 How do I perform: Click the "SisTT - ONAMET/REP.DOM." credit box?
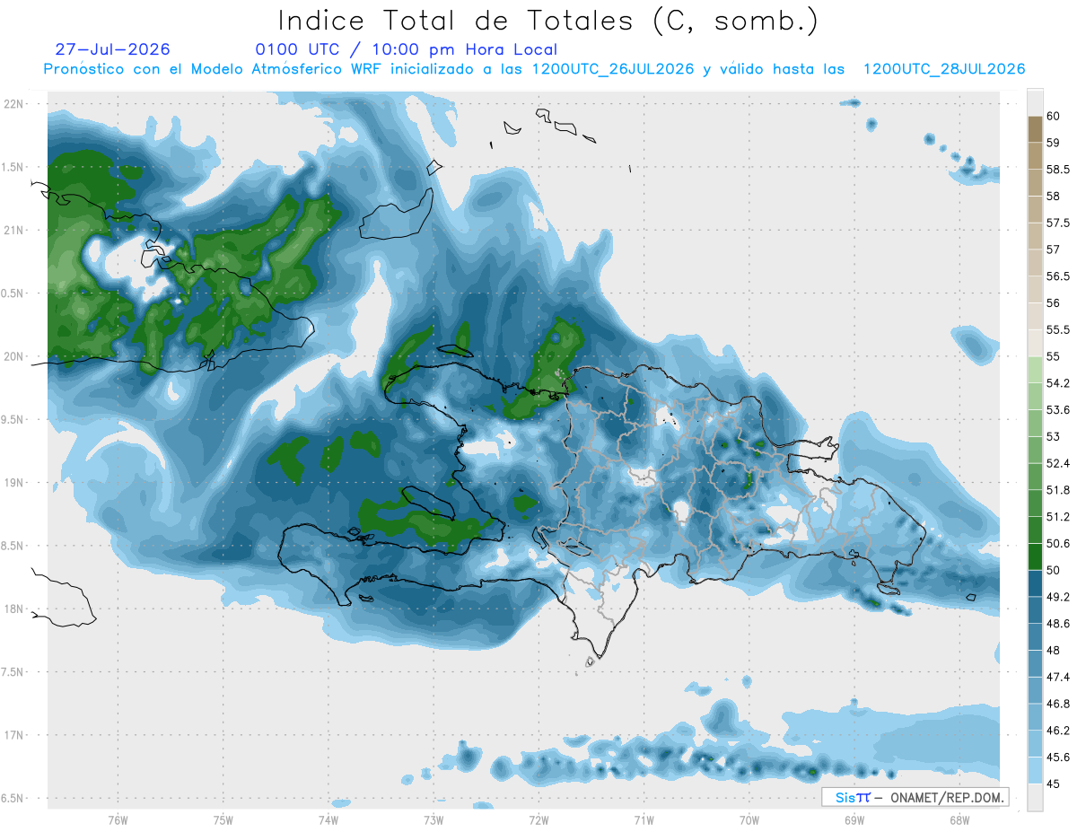[x=915, y=797]
